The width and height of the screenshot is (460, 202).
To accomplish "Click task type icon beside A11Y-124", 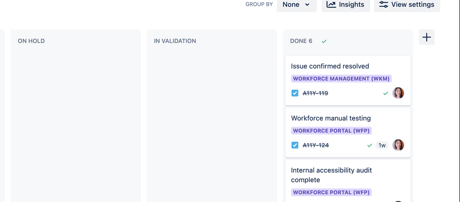I will (x=295, y=145).
